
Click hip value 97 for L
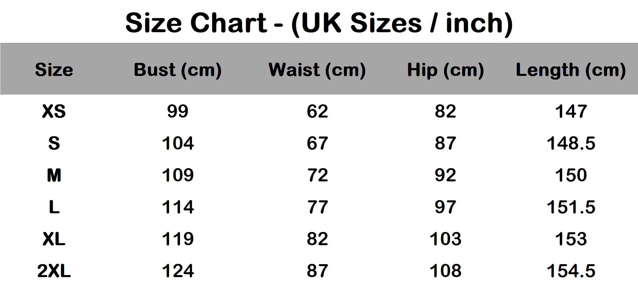click(445, 207)
